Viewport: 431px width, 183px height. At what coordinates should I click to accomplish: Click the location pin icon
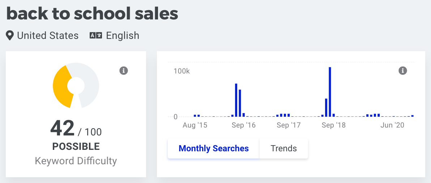click(10, 36)
